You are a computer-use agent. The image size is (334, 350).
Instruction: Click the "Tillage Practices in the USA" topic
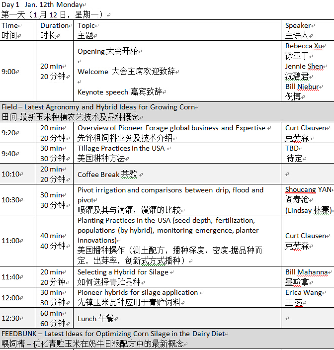tap(121, 148)
